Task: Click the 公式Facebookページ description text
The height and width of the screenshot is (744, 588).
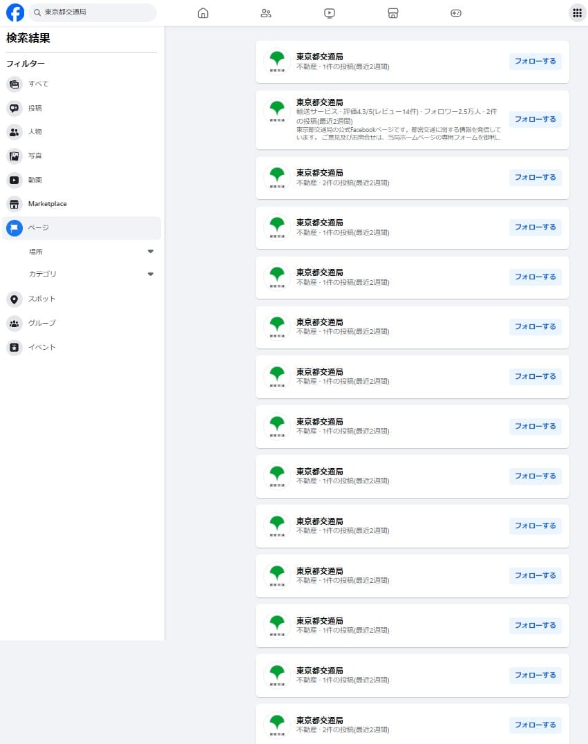Action: coord(398,133)
